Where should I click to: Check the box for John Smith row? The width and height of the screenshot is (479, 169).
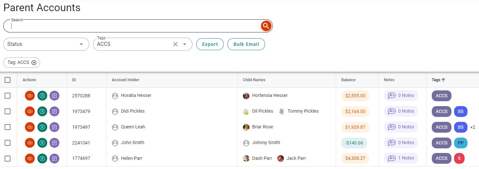click(8, 143)
